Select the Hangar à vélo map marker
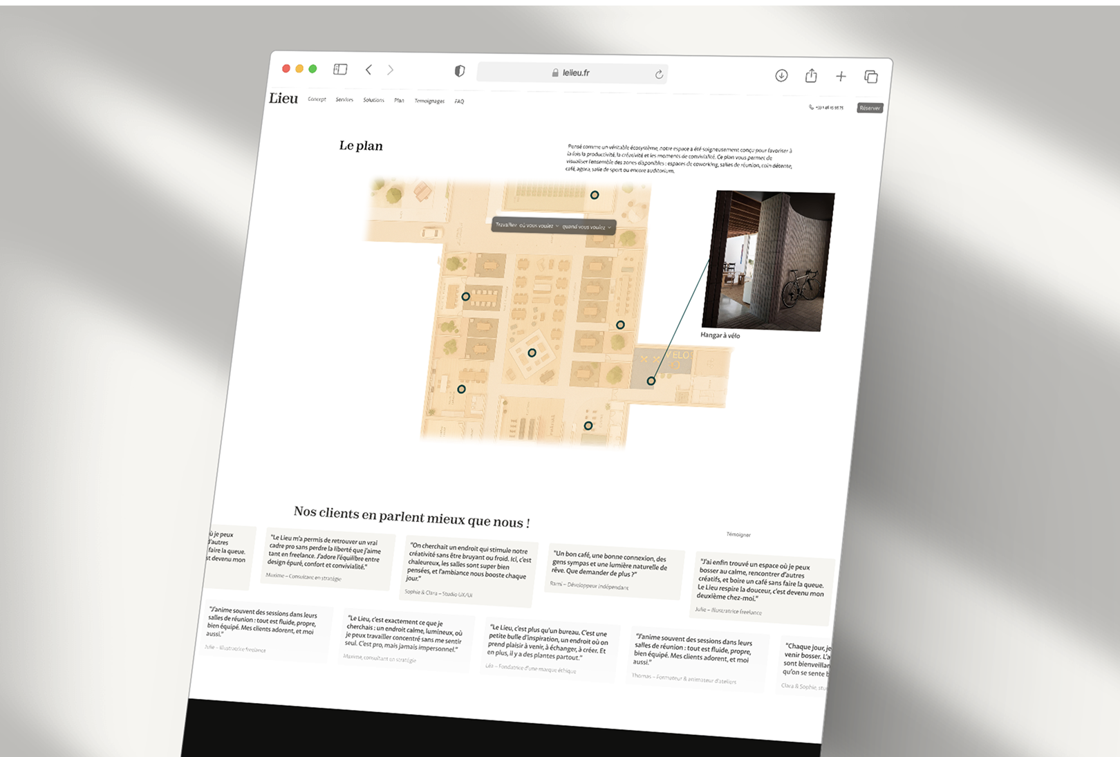The image size is (1120, 757). pos(651,381)
